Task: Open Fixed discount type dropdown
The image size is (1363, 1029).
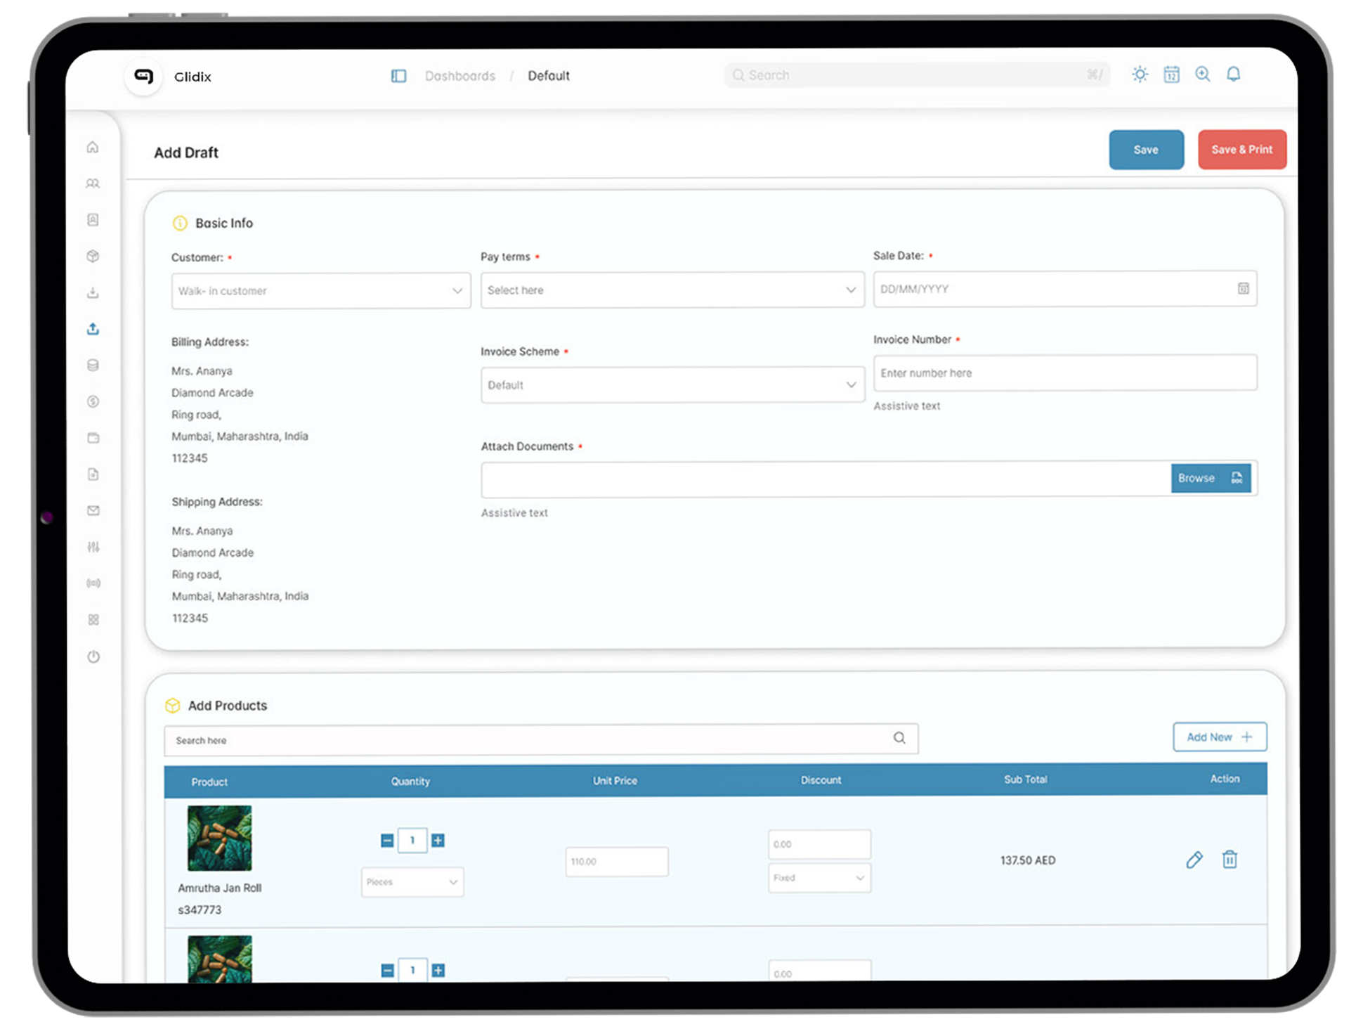Action: (819, 877)
